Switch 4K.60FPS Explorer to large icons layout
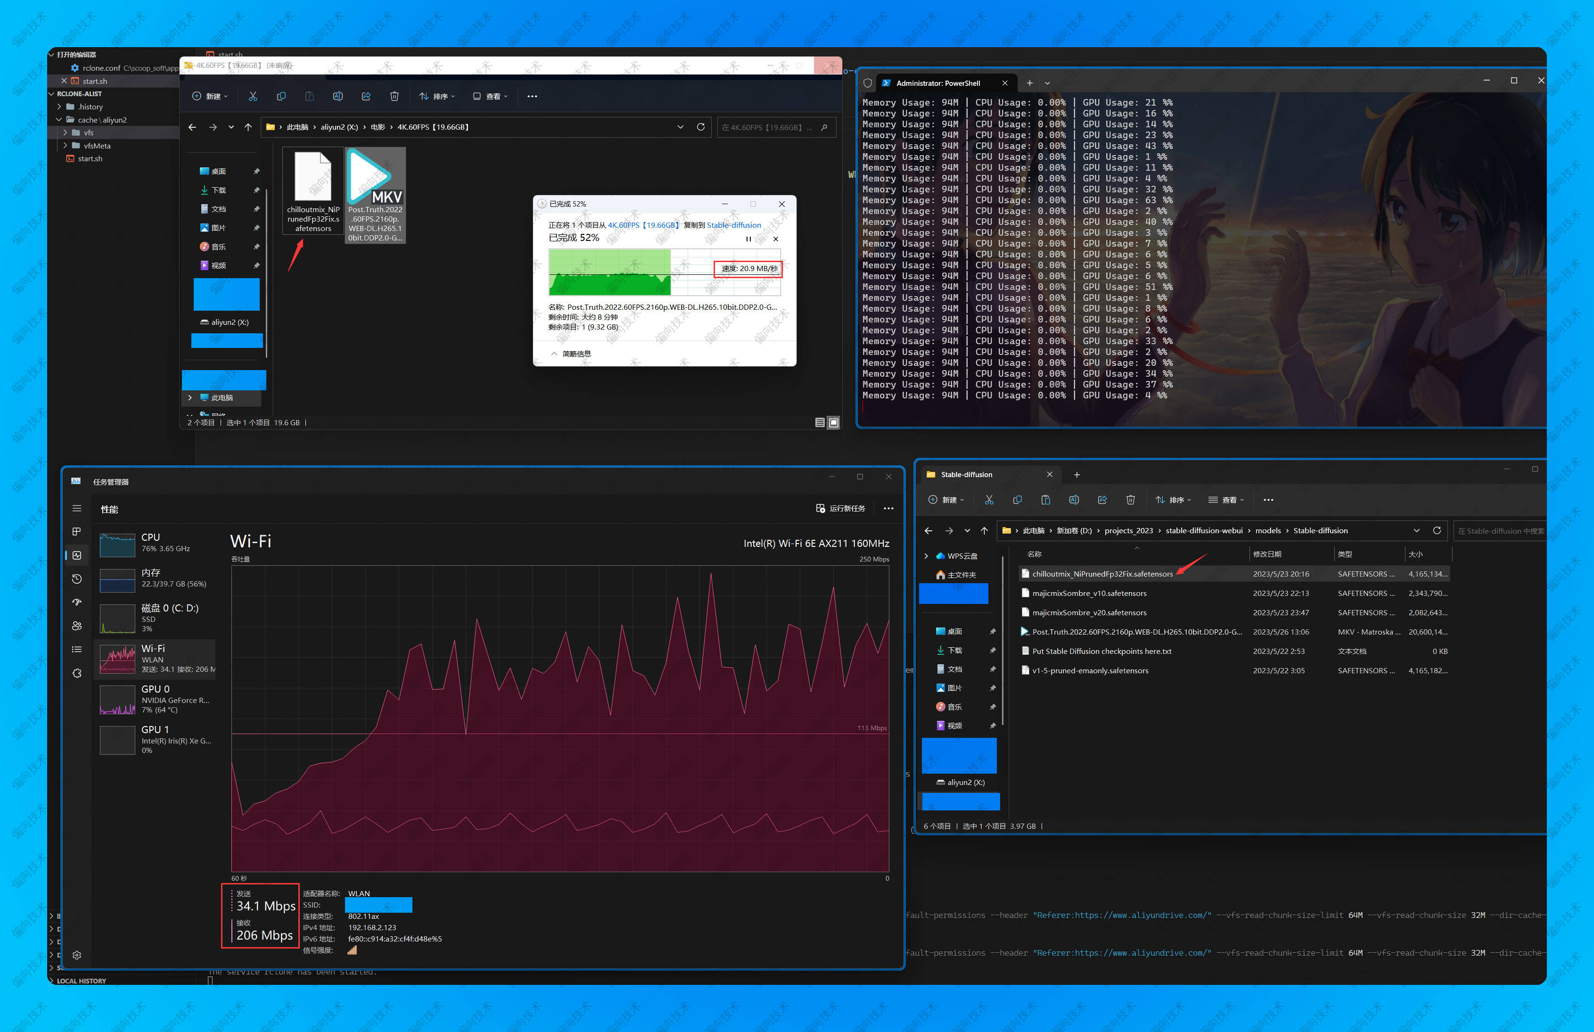The height and width of the screenshot is (1032, 1594). (834, 422)
